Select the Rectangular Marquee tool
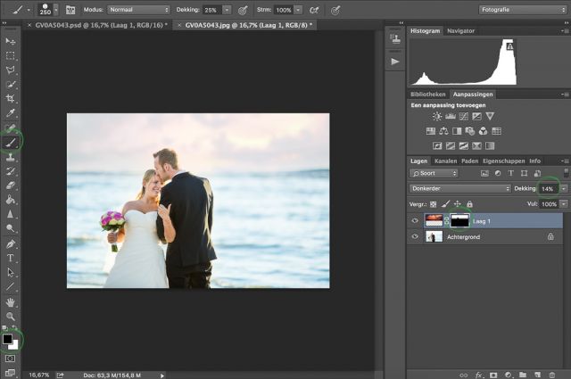 [x=10, y=55]
